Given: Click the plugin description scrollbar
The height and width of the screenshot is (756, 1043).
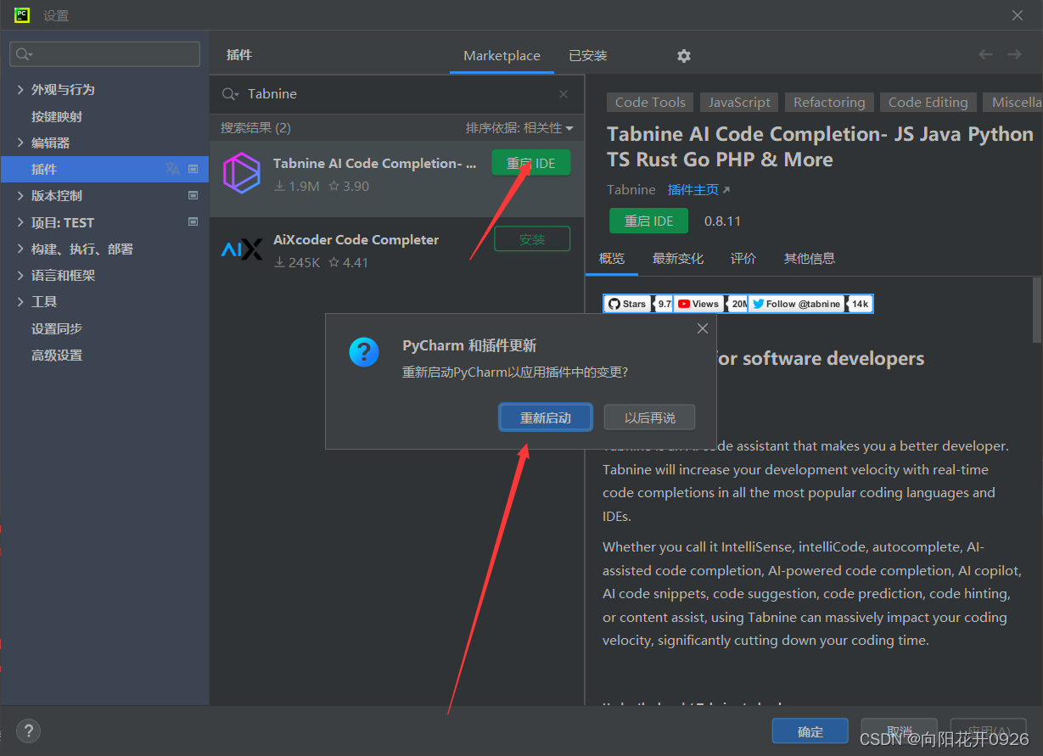Looking at the screenshot, I should point(1037,310).
